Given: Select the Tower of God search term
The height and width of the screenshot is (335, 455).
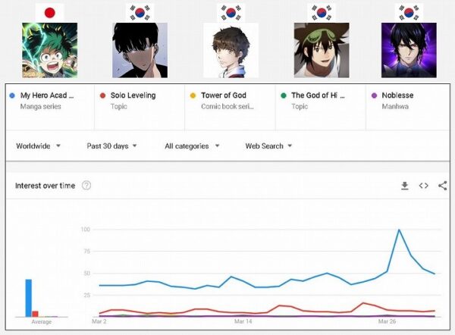Looking at the screenshot, I should click(x=223, y=95).
